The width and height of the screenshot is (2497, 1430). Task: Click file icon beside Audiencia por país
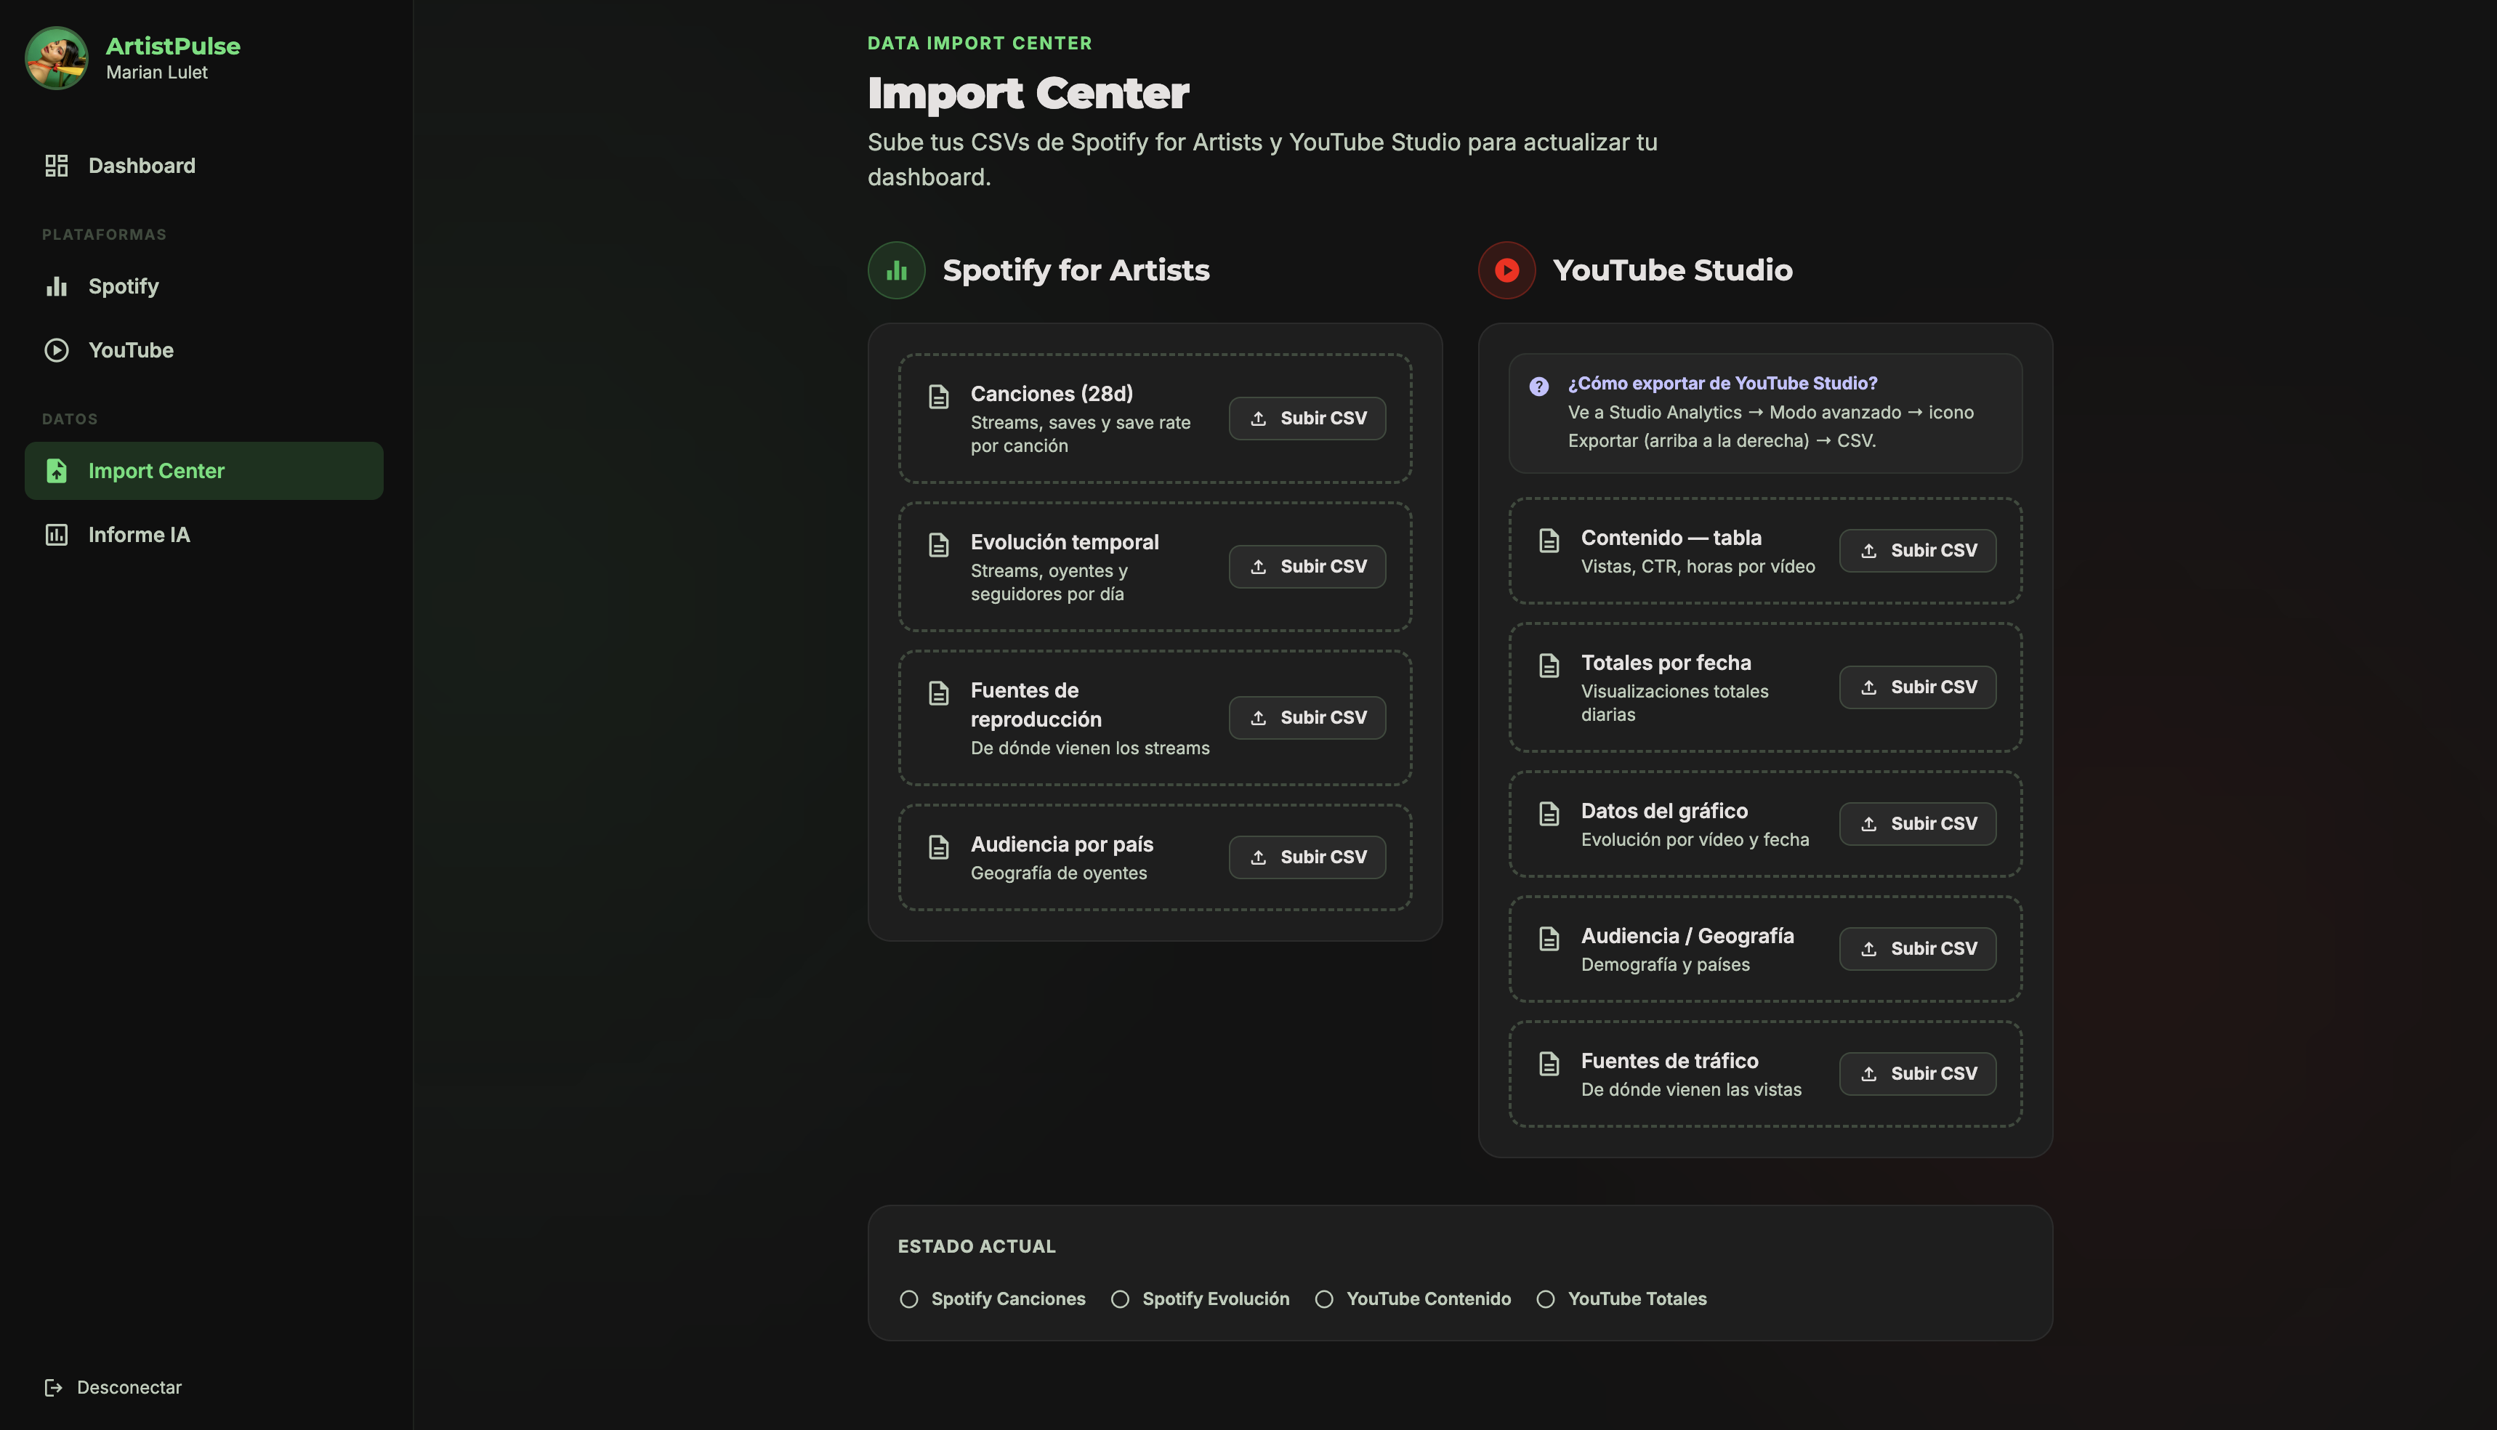pos(938,847)
